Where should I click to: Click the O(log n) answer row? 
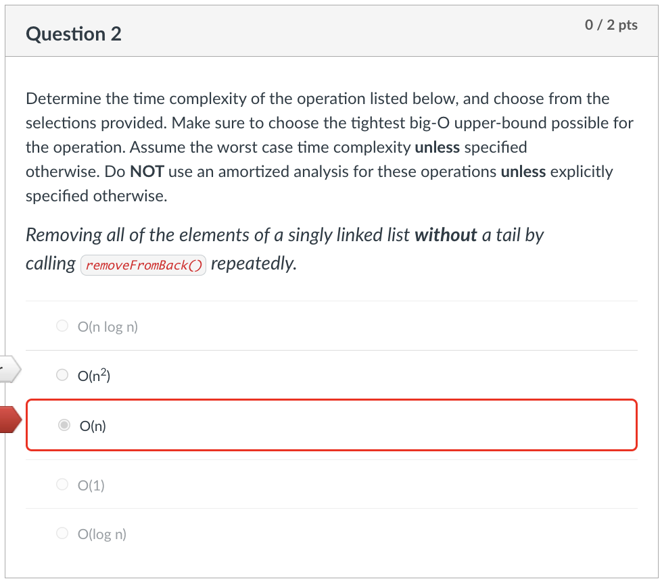pyautogui.click(x=331, y=533)
